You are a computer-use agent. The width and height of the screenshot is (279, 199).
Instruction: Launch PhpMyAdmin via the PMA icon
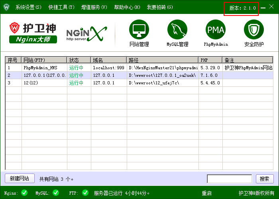[216, 30]
